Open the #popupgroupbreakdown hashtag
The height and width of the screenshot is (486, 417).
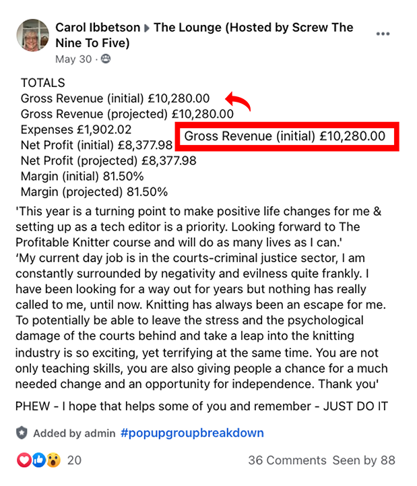click(x=192, y=433)
